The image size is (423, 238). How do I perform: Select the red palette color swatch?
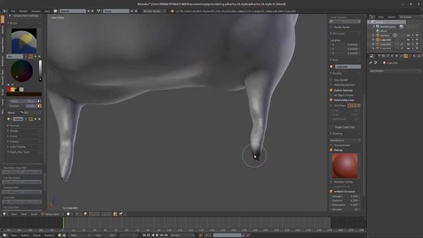pyautogui.click(x=9, y=89)
